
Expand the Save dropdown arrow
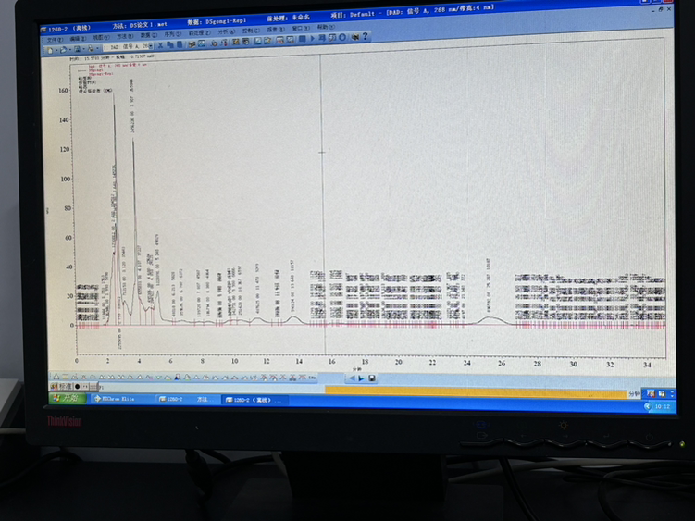84,49
